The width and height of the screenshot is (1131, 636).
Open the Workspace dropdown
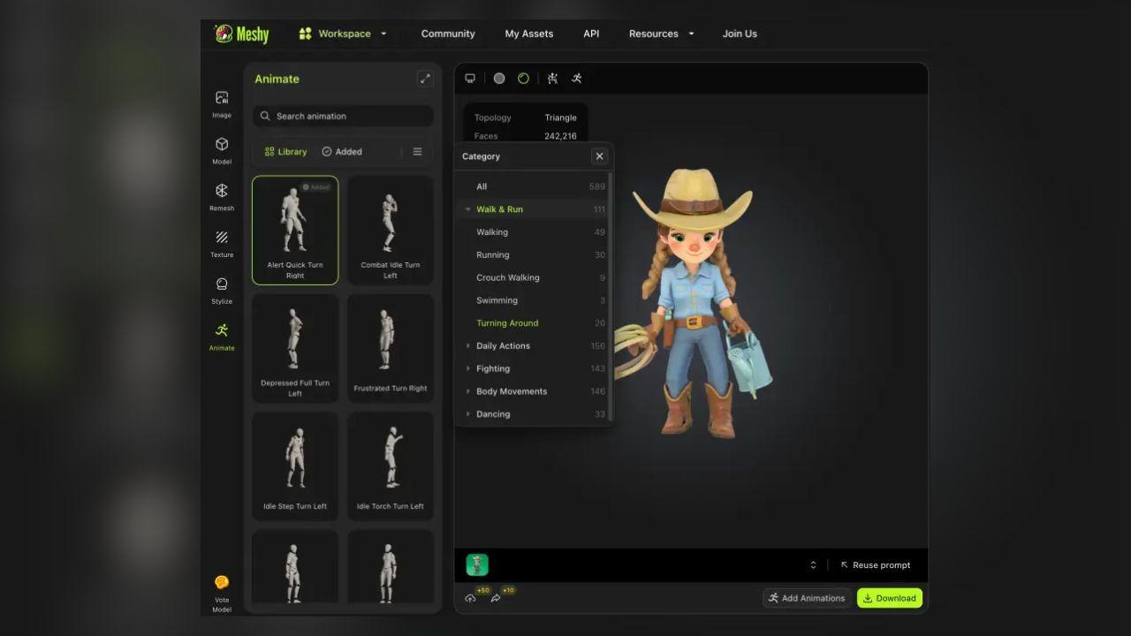[x=343, y=34]
